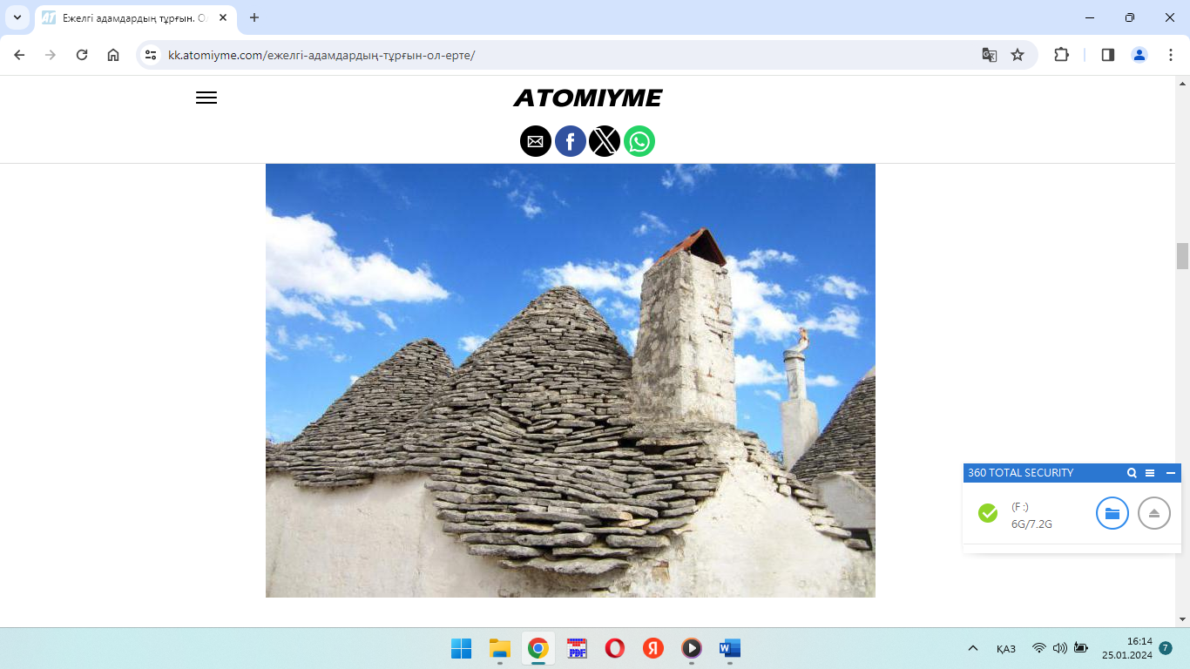Toggle the Chrome side panel
The height and width of the screenshot is (669, 1190).
(x=1108, y=55)
